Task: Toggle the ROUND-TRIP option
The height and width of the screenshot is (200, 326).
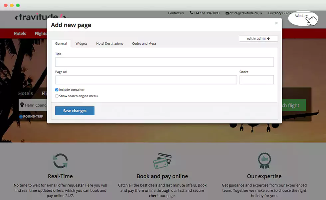Action: coord(21,117)
